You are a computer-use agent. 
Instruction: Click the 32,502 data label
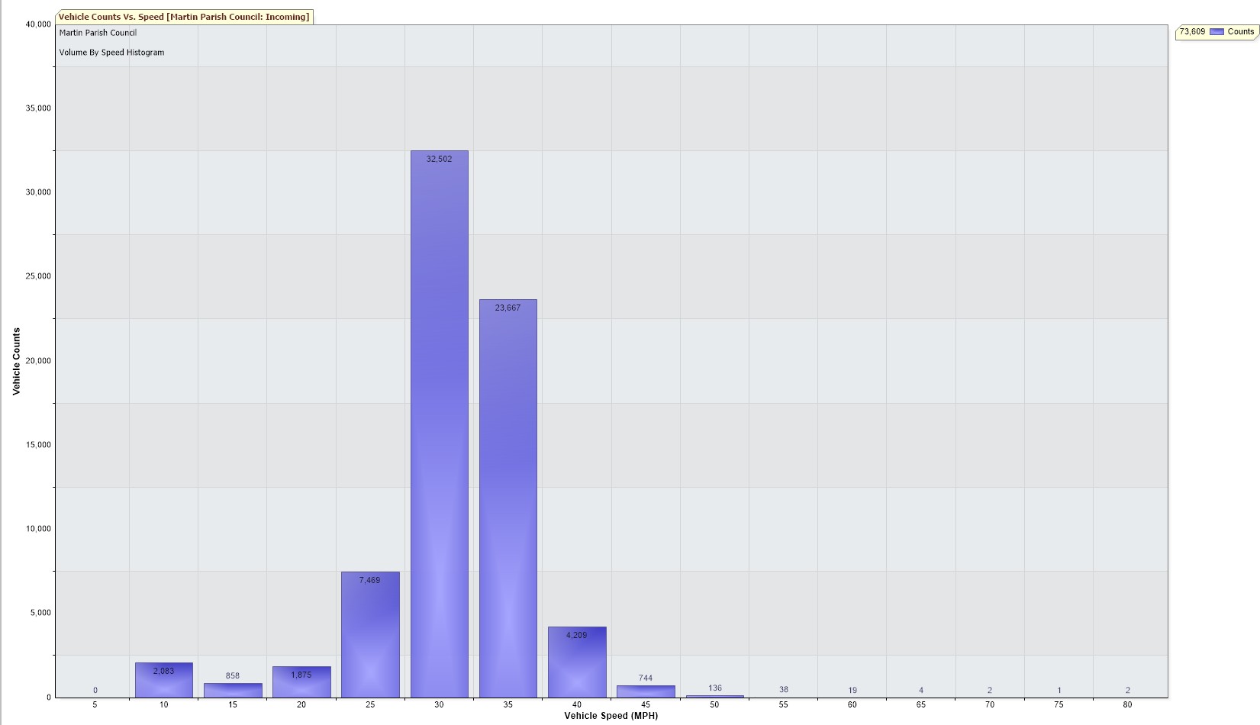(439, 159)
